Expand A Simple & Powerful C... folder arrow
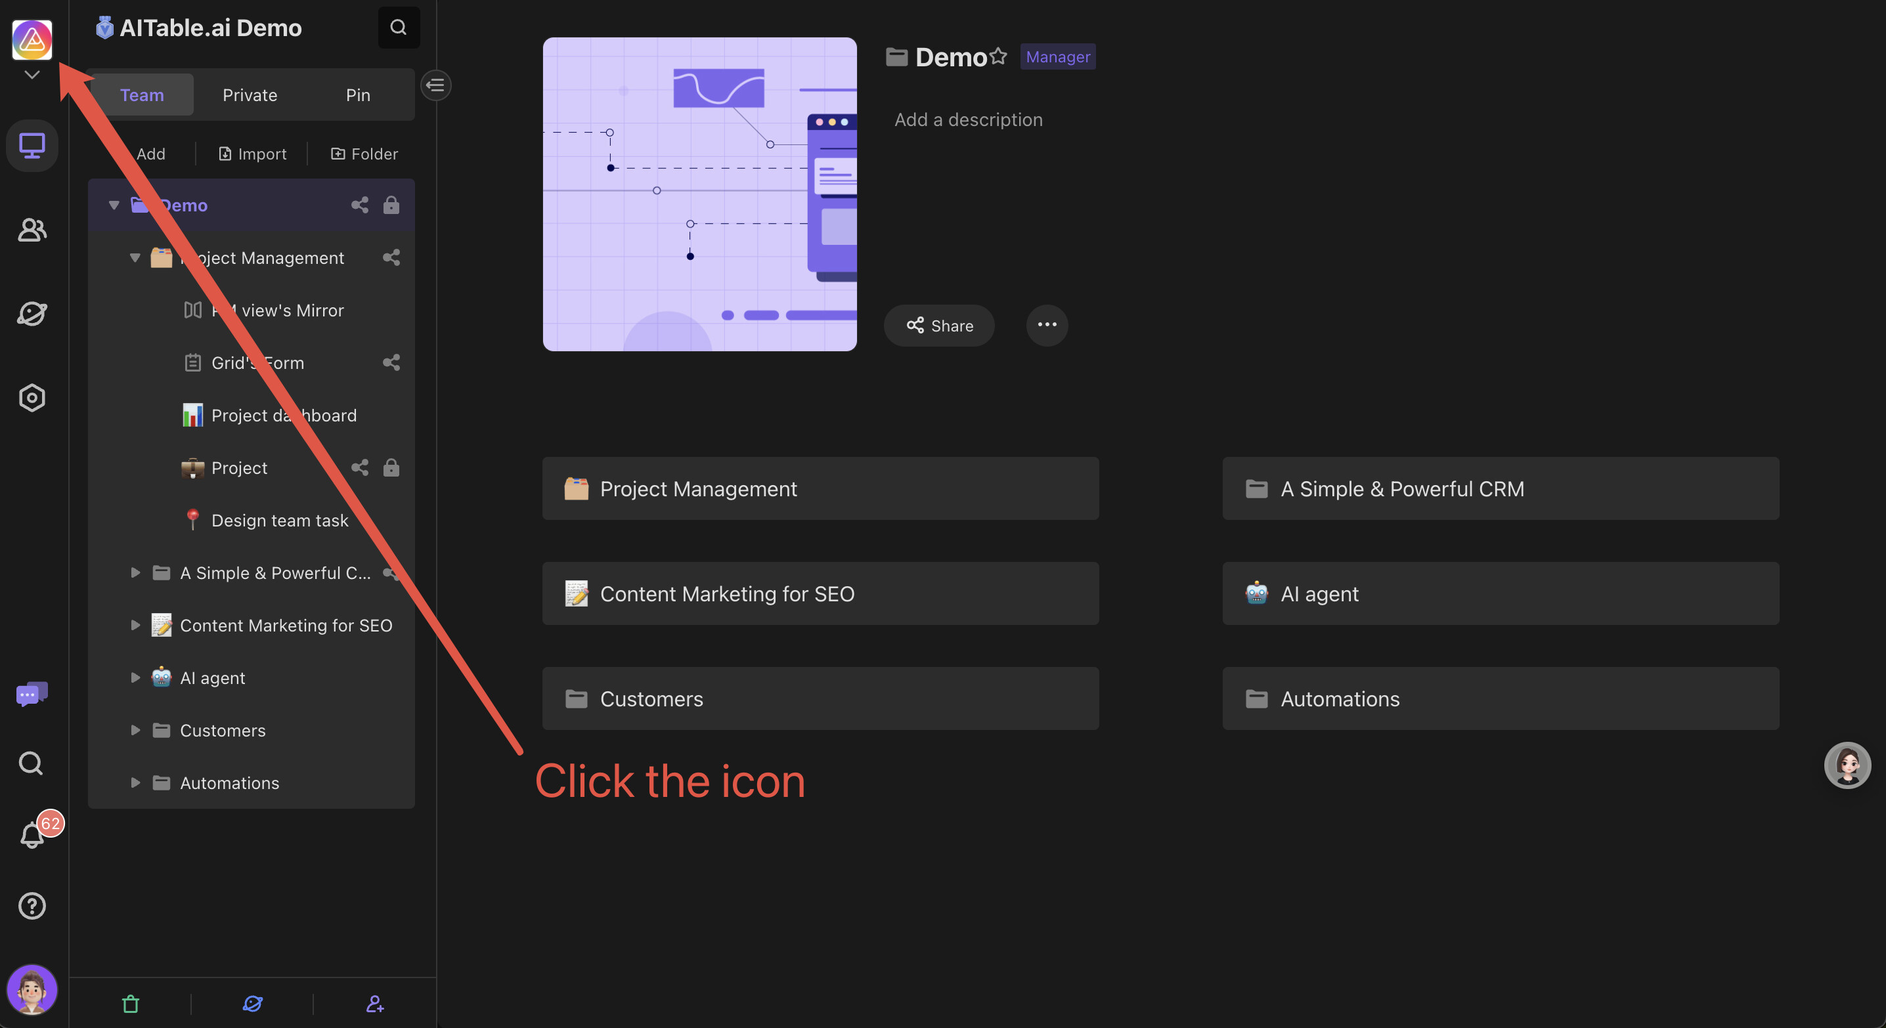Screen dimensions: 1886x1028 [135, 573]
